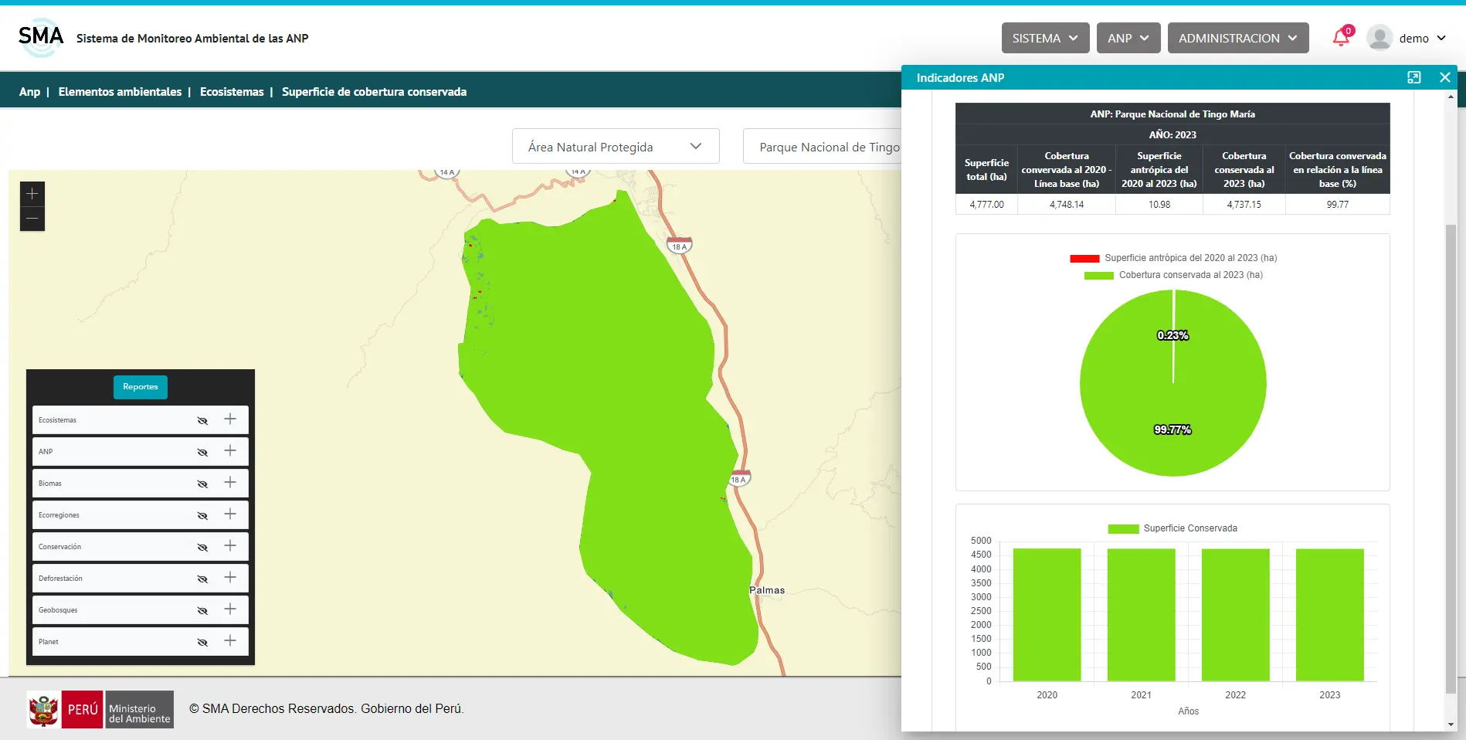
Task: Open the notifications bell
Action: coord(1342,38)
